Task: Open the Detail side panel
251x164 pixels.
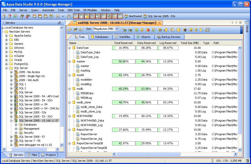Action: click(x=247, y=27)
